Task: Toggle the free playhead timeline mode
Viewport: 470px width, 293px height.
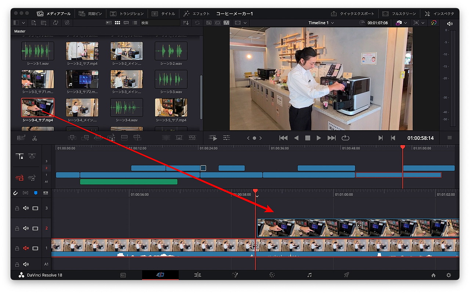Action: pyautogui.click(x=32, y=156)
